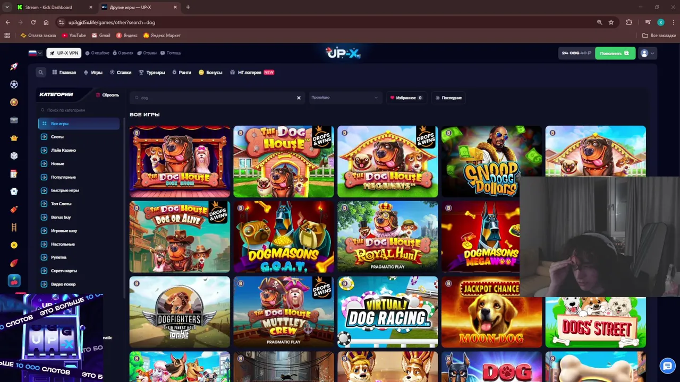Open the yellow coin sidebar icon
Viewport: 680px width, 382px height.
(x=14, y=245)
